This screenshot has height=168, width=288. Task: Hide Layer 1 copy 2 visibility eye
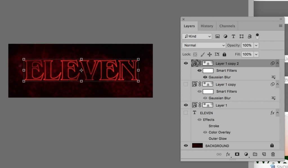tap(186, 63)
